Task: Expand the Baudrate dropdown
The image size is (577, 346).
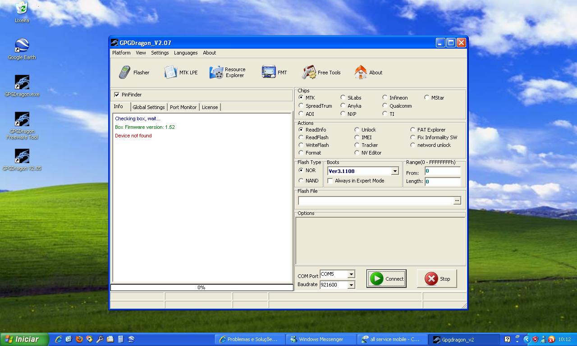Action: coord(351,285)
